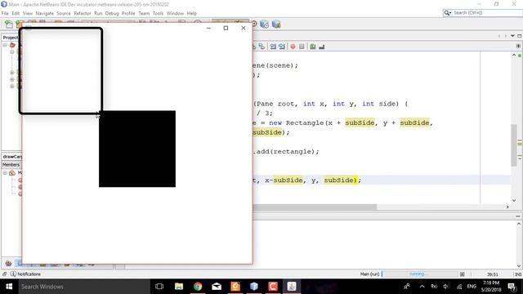
Task: Click the green Comment editor toolbar icon
Action: [312, 47]
